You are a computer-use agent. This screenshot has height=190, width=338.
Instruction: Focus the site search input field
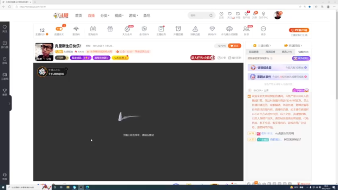(198, 15)
